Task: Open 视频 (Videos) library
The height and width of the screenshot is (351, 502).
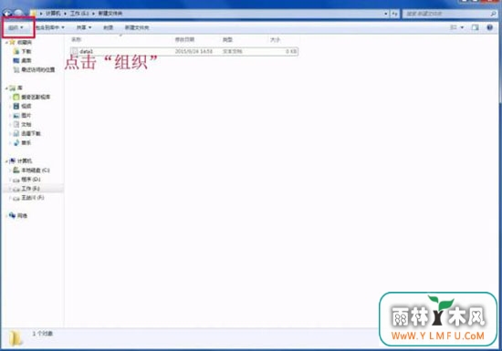Action: click(26, 106)
